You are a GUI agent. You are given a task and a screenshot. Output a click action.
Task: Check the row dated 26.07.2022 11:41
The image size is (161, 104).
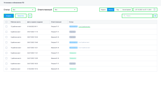tap(6, 53)
